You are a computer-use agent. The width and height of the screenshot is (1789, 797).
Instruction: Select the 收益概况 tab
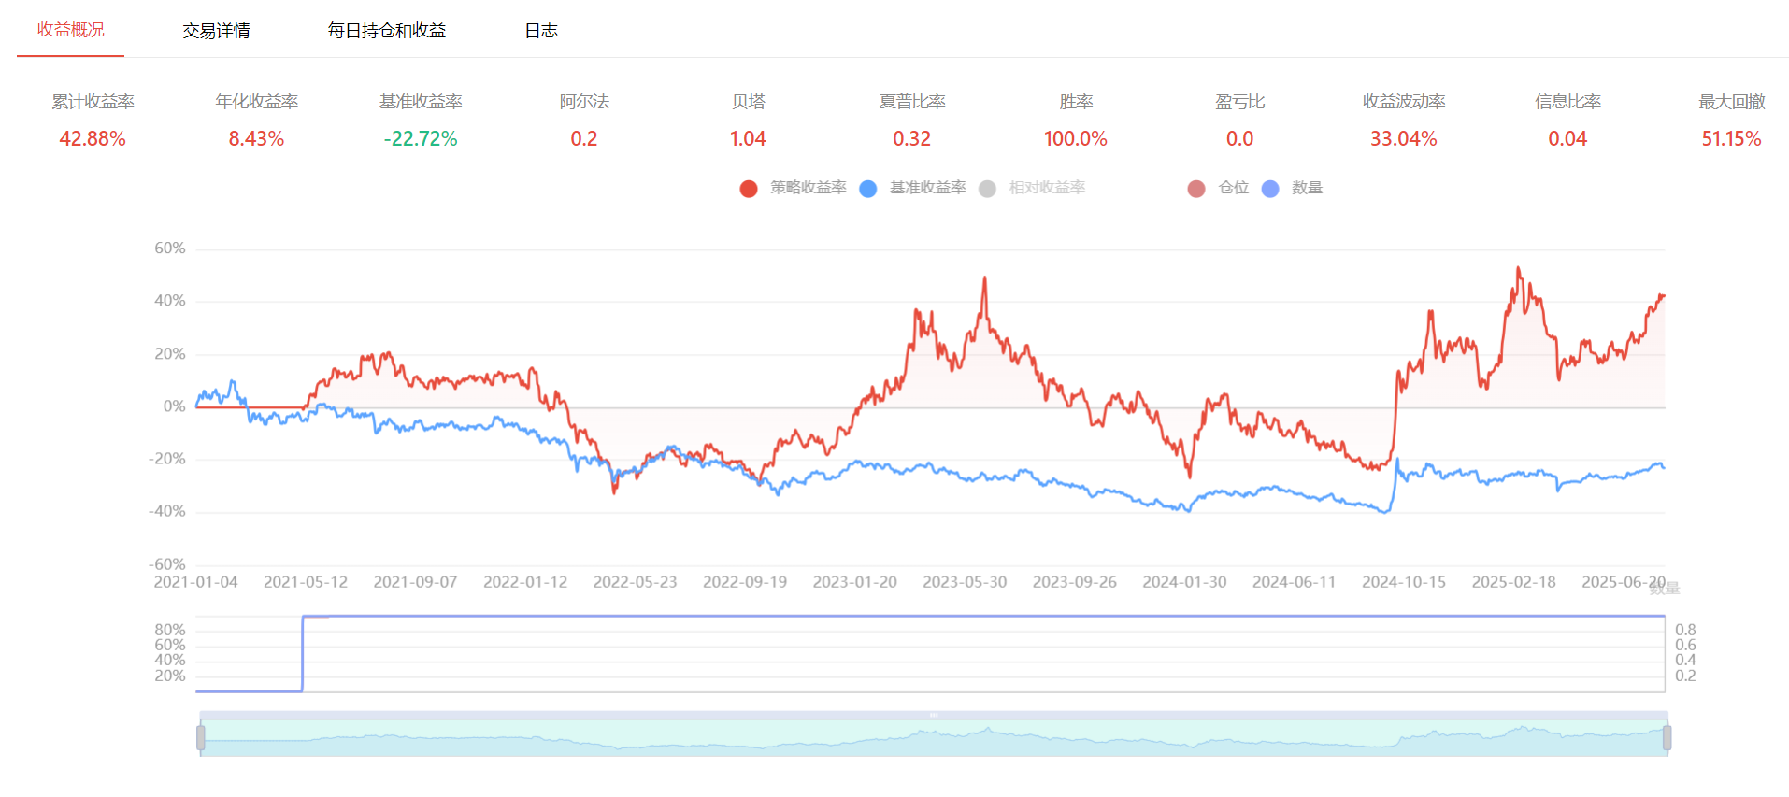70,30
